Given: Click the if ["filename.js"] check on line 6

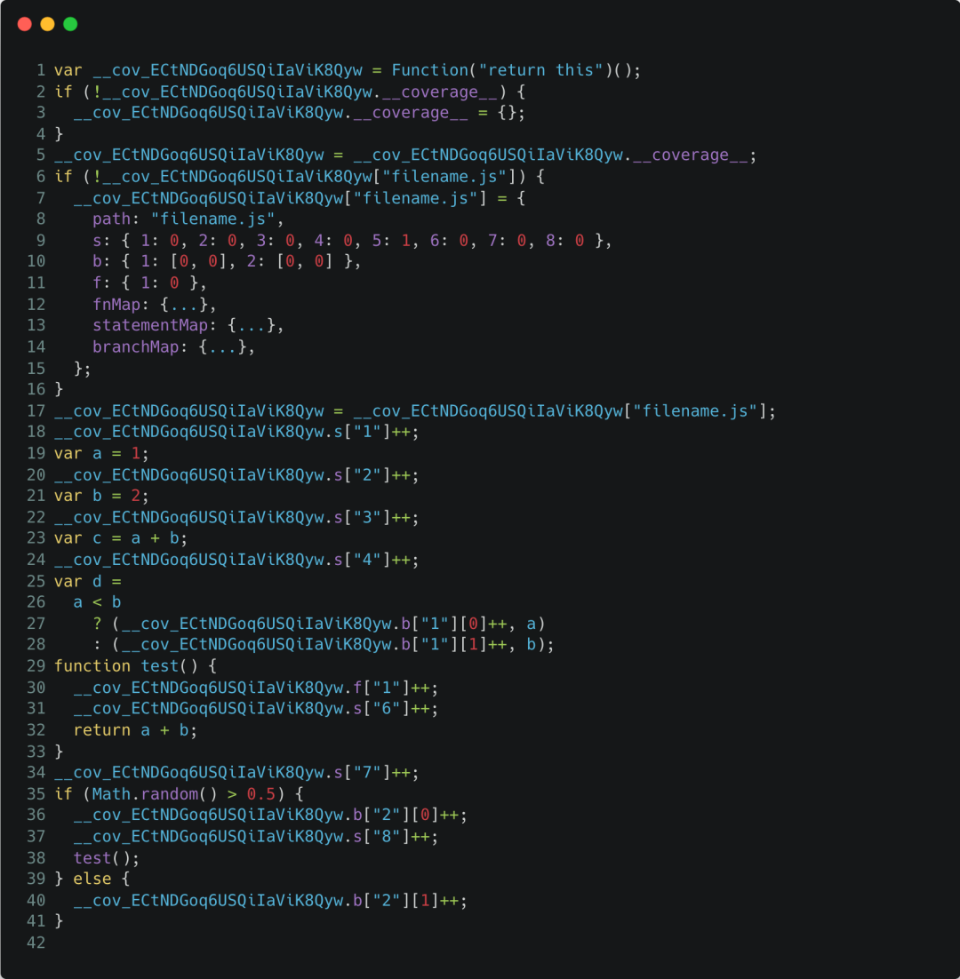Looking at the screenshot, I should [x=300, y=177].
